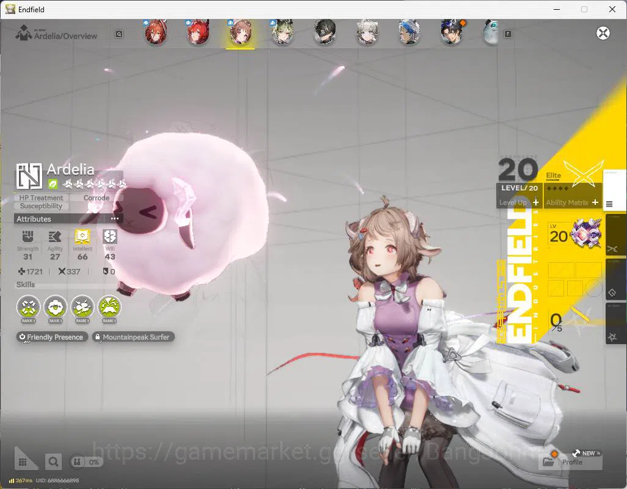
Task: Select the pale blue creature operator portrait
Action: coord(490,33)
